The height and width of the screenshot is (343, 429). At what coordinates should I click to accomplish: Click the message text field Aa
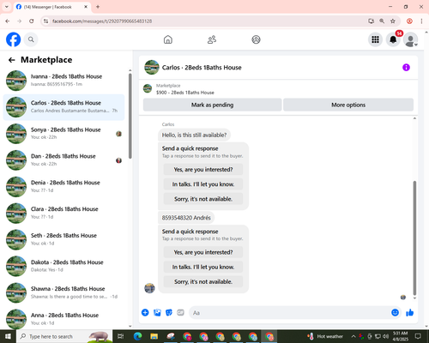pyautogui.click(x=289, y=313)
